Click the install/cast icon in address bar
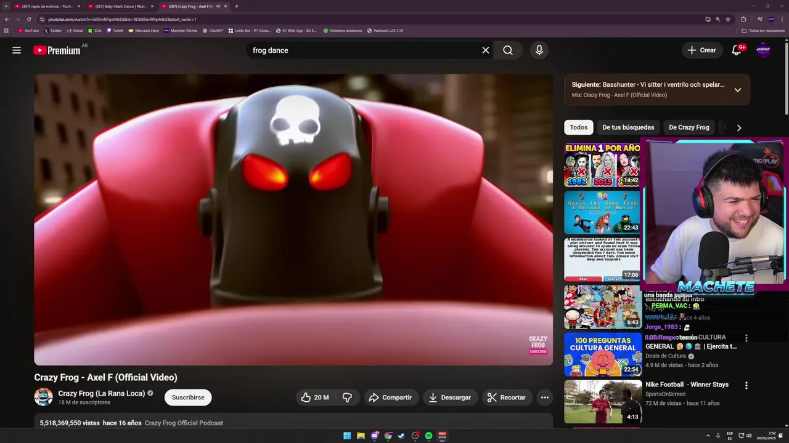The height and width of the screenshot is (443, 789). pyautogui.click(x=708, y=19)
